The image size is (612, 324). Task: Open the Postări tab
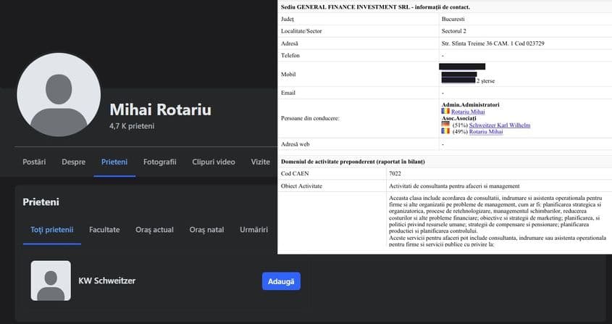click(34, 162)
